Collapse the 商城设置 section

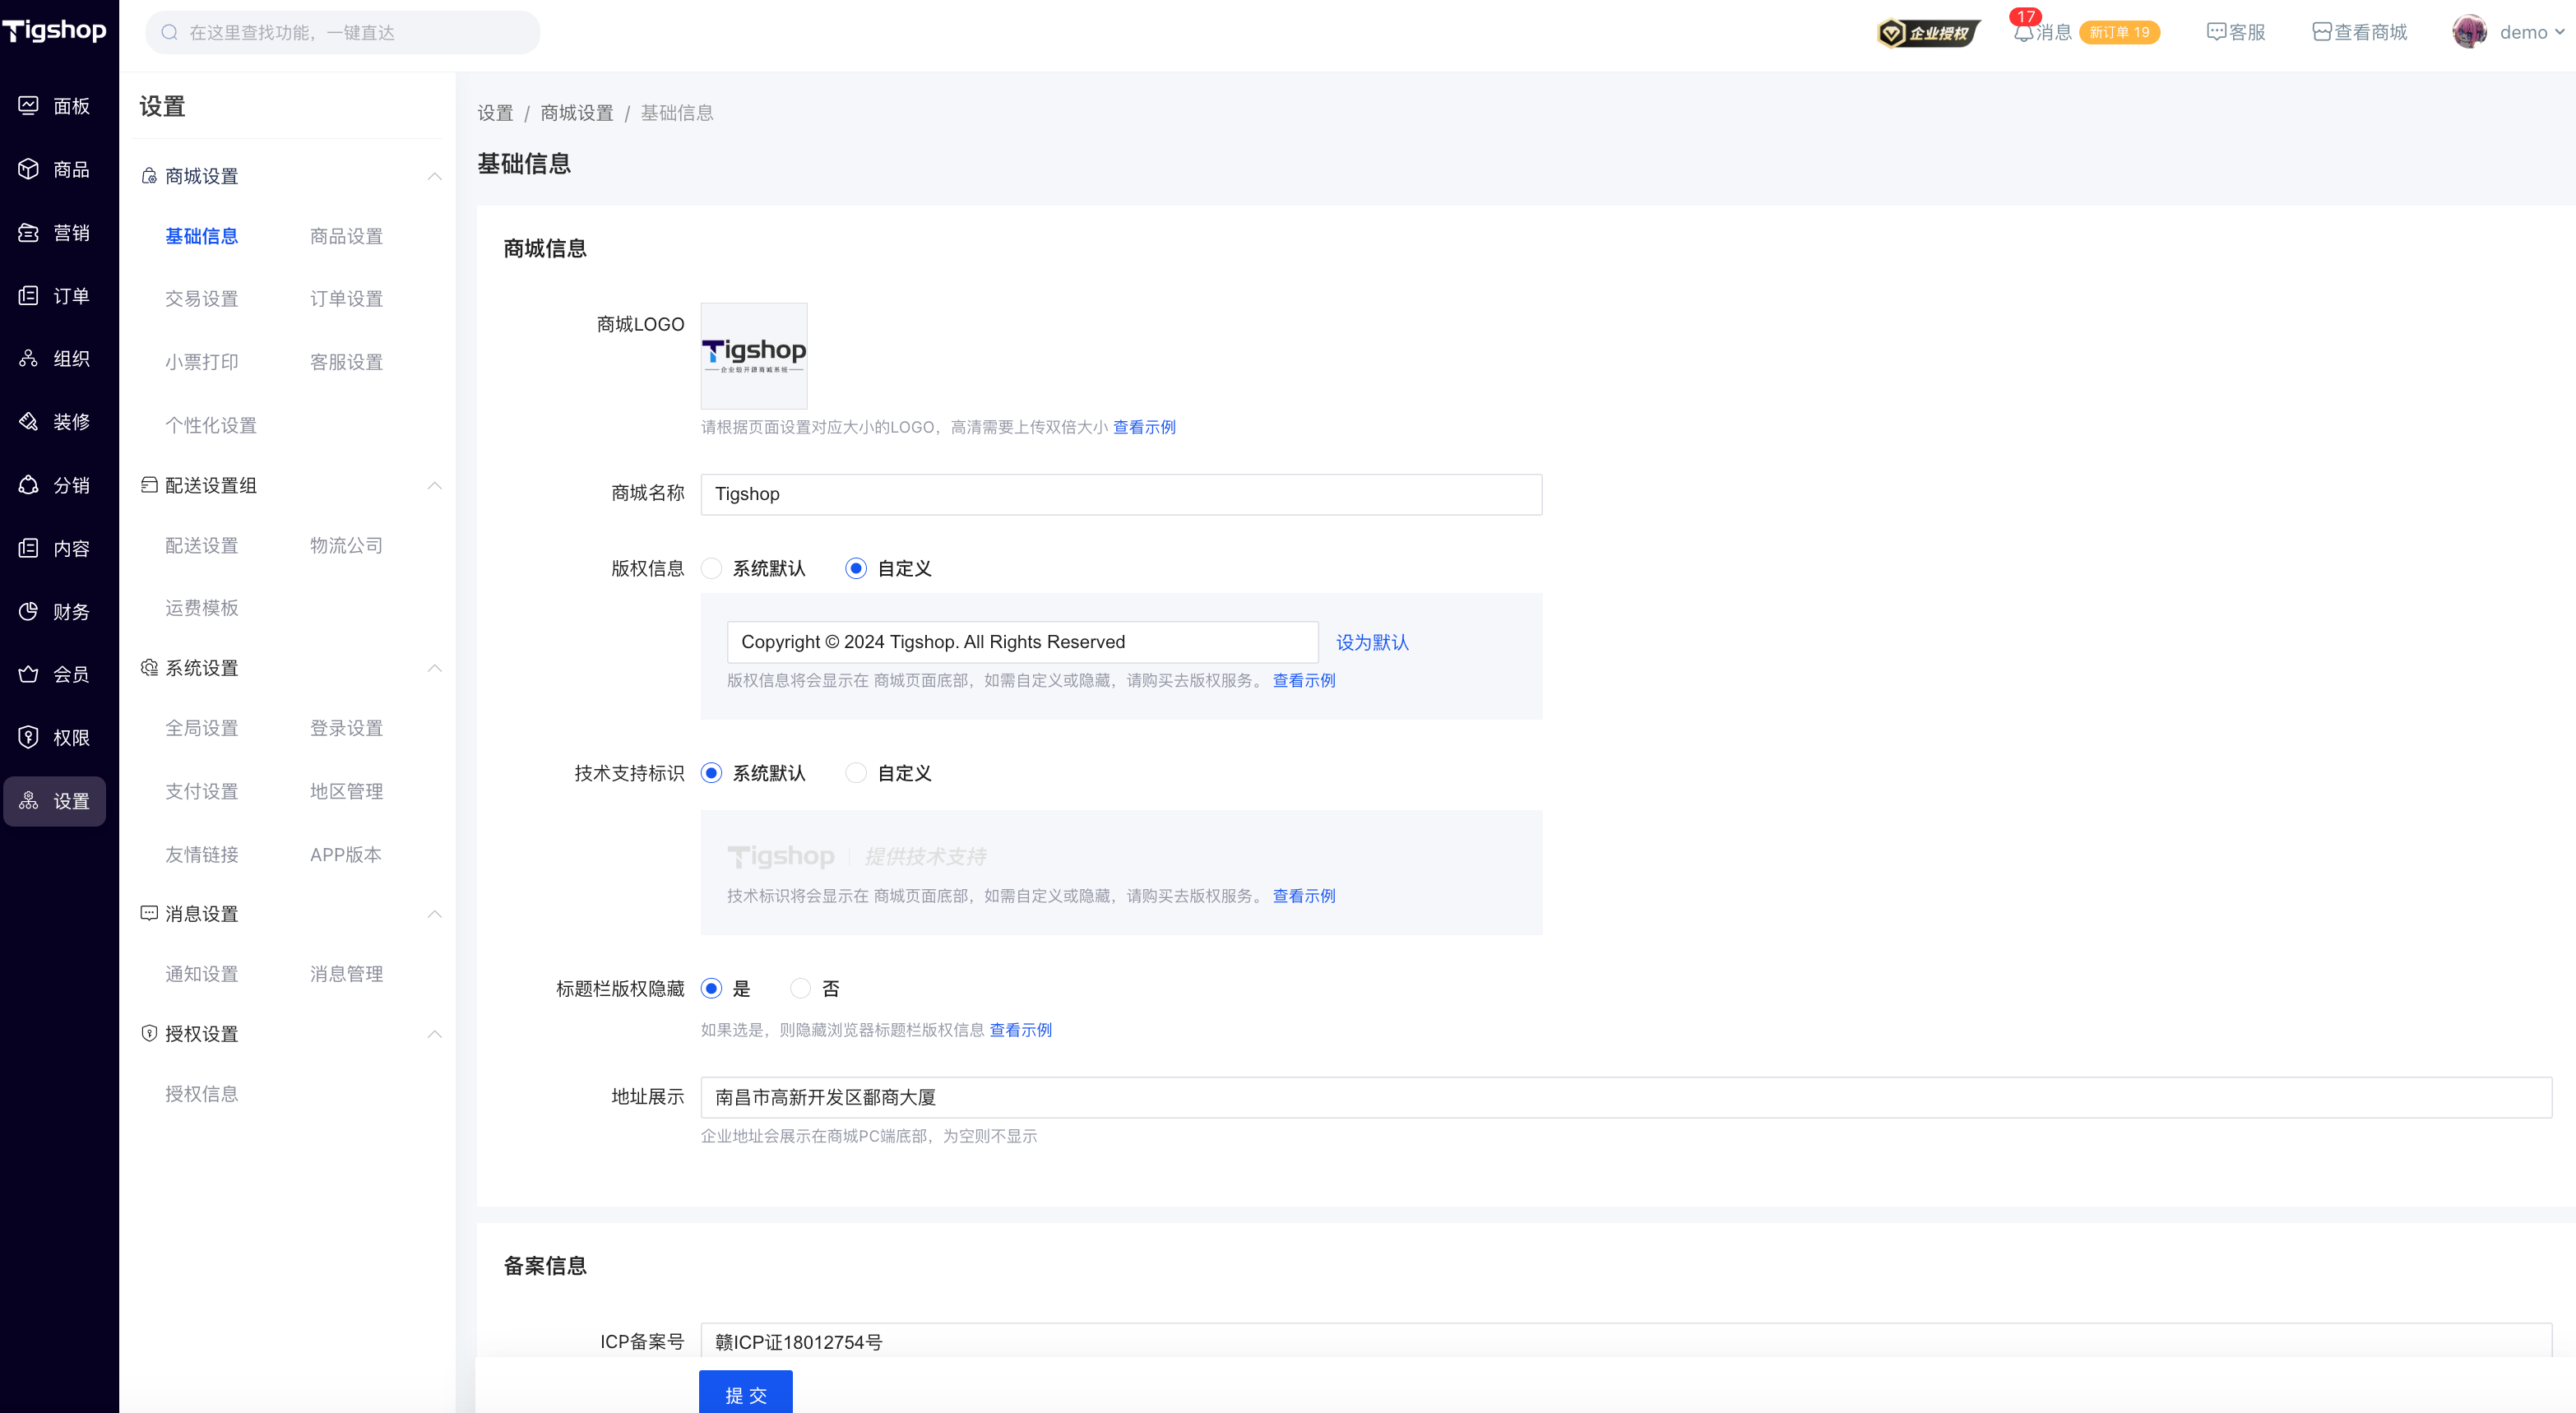click(x=434, y=176)
